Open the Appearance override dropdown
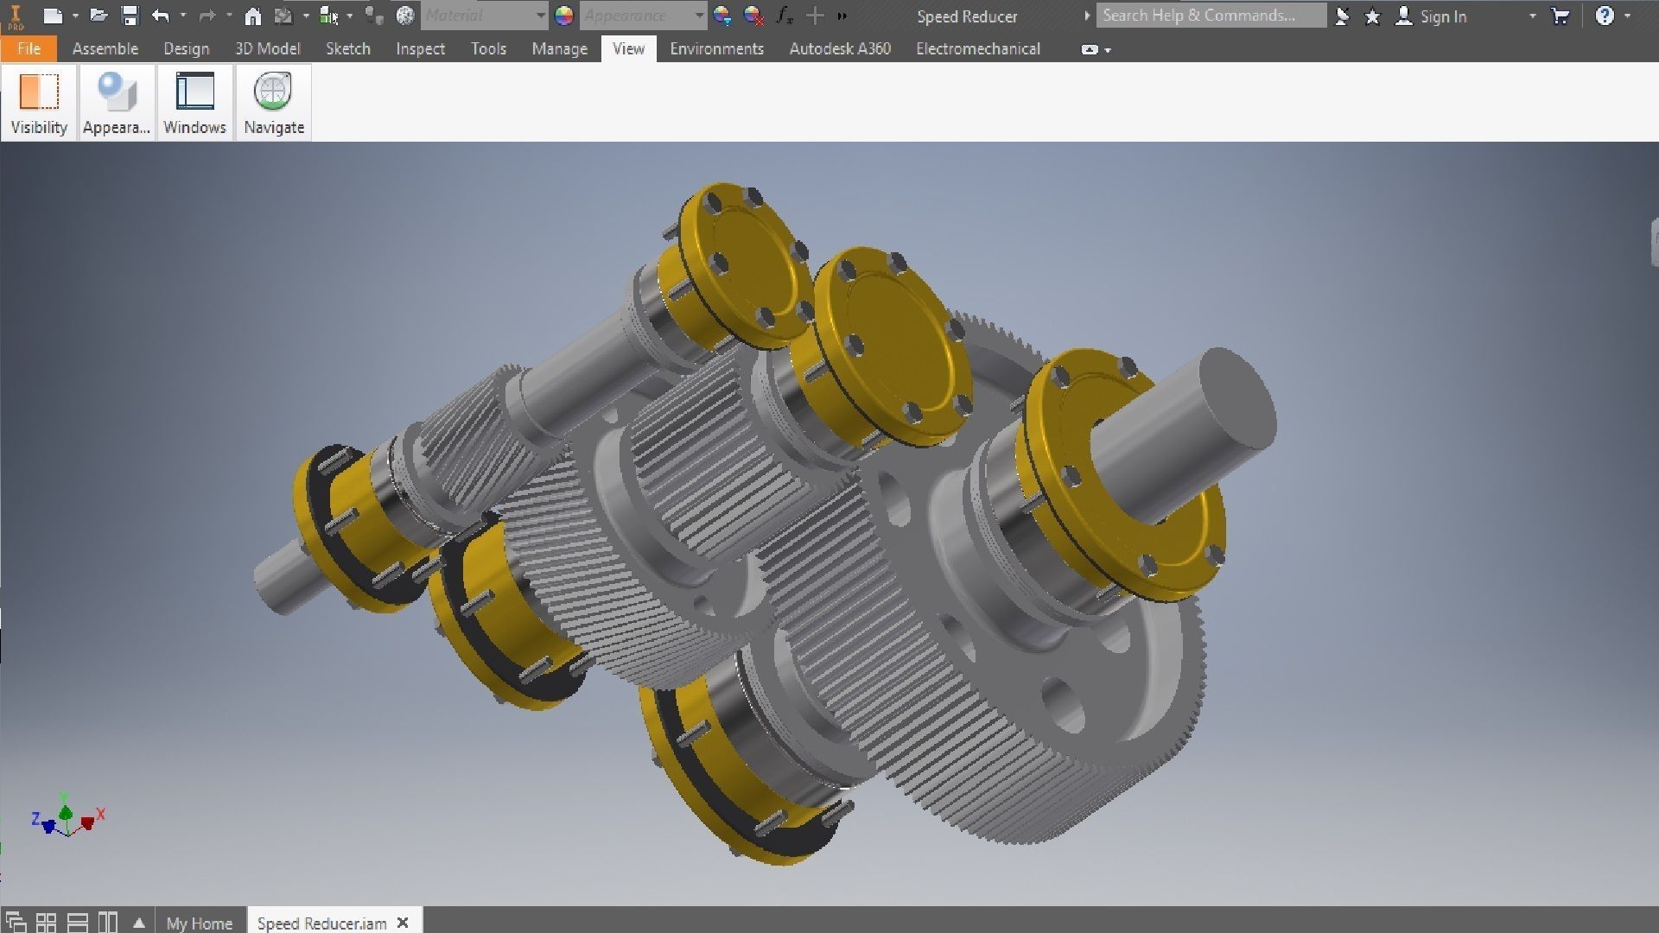This screenshot has height=933, width=1659. 698,16
